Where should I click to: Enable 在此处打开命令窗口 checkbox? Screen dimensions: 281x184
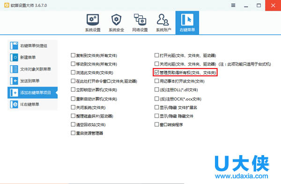73,81
